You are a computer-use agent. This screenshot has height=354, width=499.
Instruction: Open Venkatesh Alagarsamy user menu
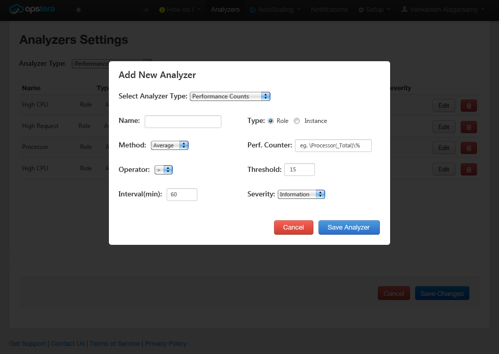443,10
